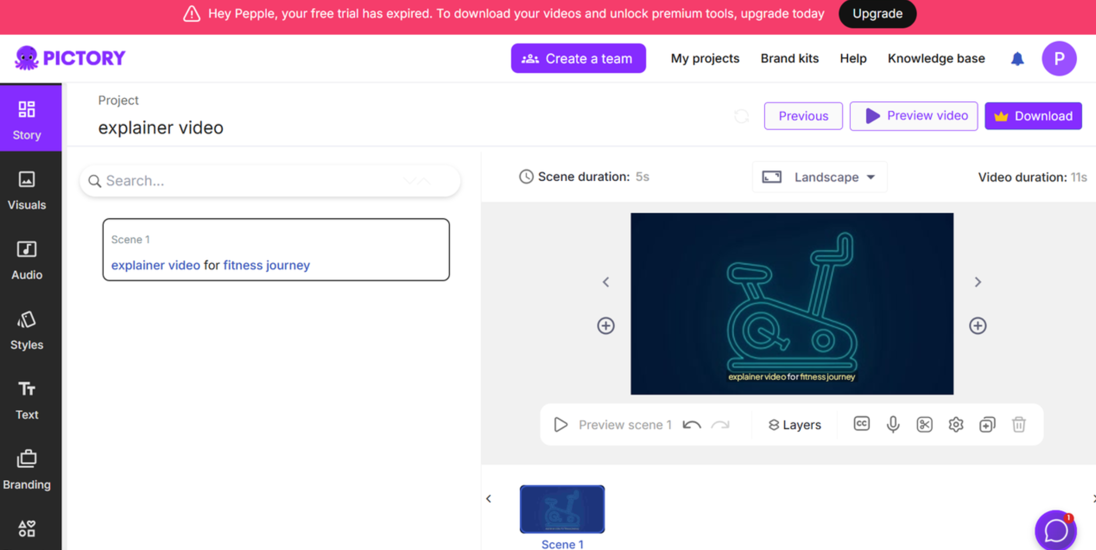
Task: Click the Preview video button
Action: [913, 116]
